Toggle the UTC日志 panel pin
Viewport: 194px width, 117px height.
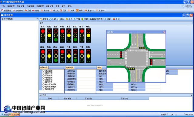point(191,95)
